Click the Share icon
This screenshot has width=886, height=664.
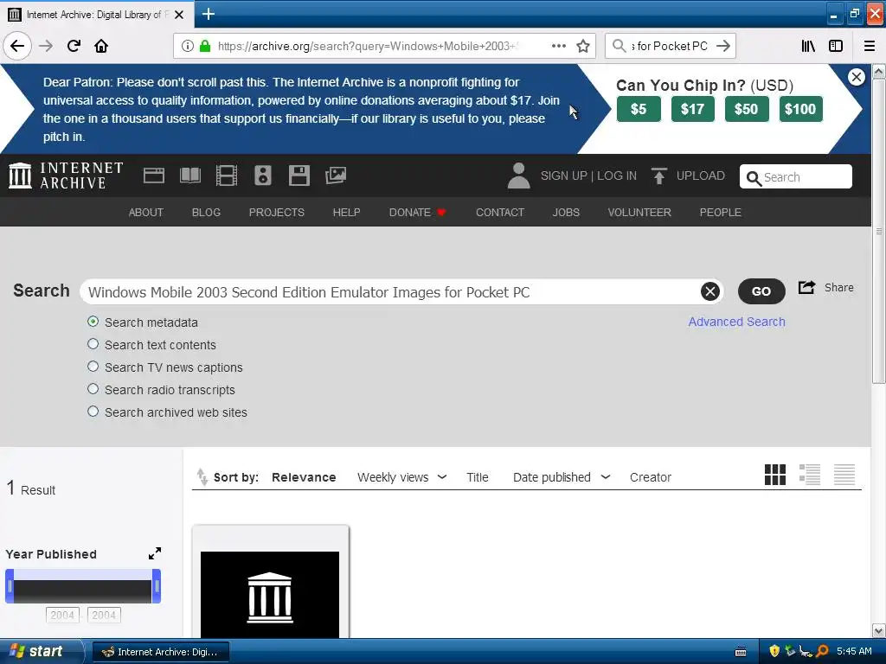(x=807, y=287)
